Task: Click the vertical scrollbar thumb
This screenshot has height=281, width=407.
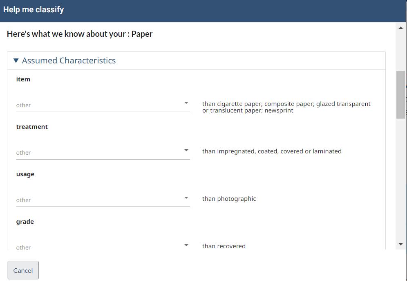Action: (400, 94)
